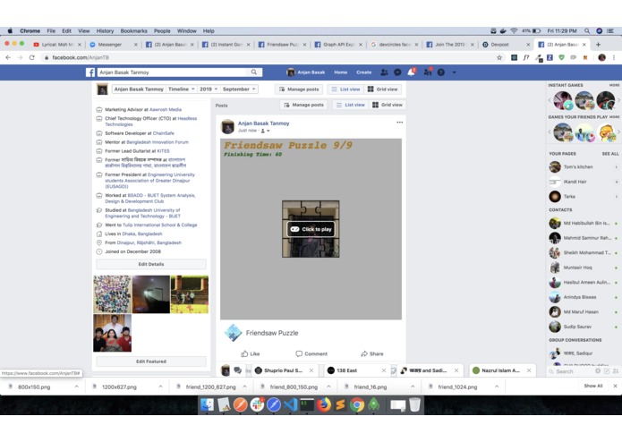
Task: Click SEE ALL under Your Pages
Action: pyautogui.click(x=610, y=154)
